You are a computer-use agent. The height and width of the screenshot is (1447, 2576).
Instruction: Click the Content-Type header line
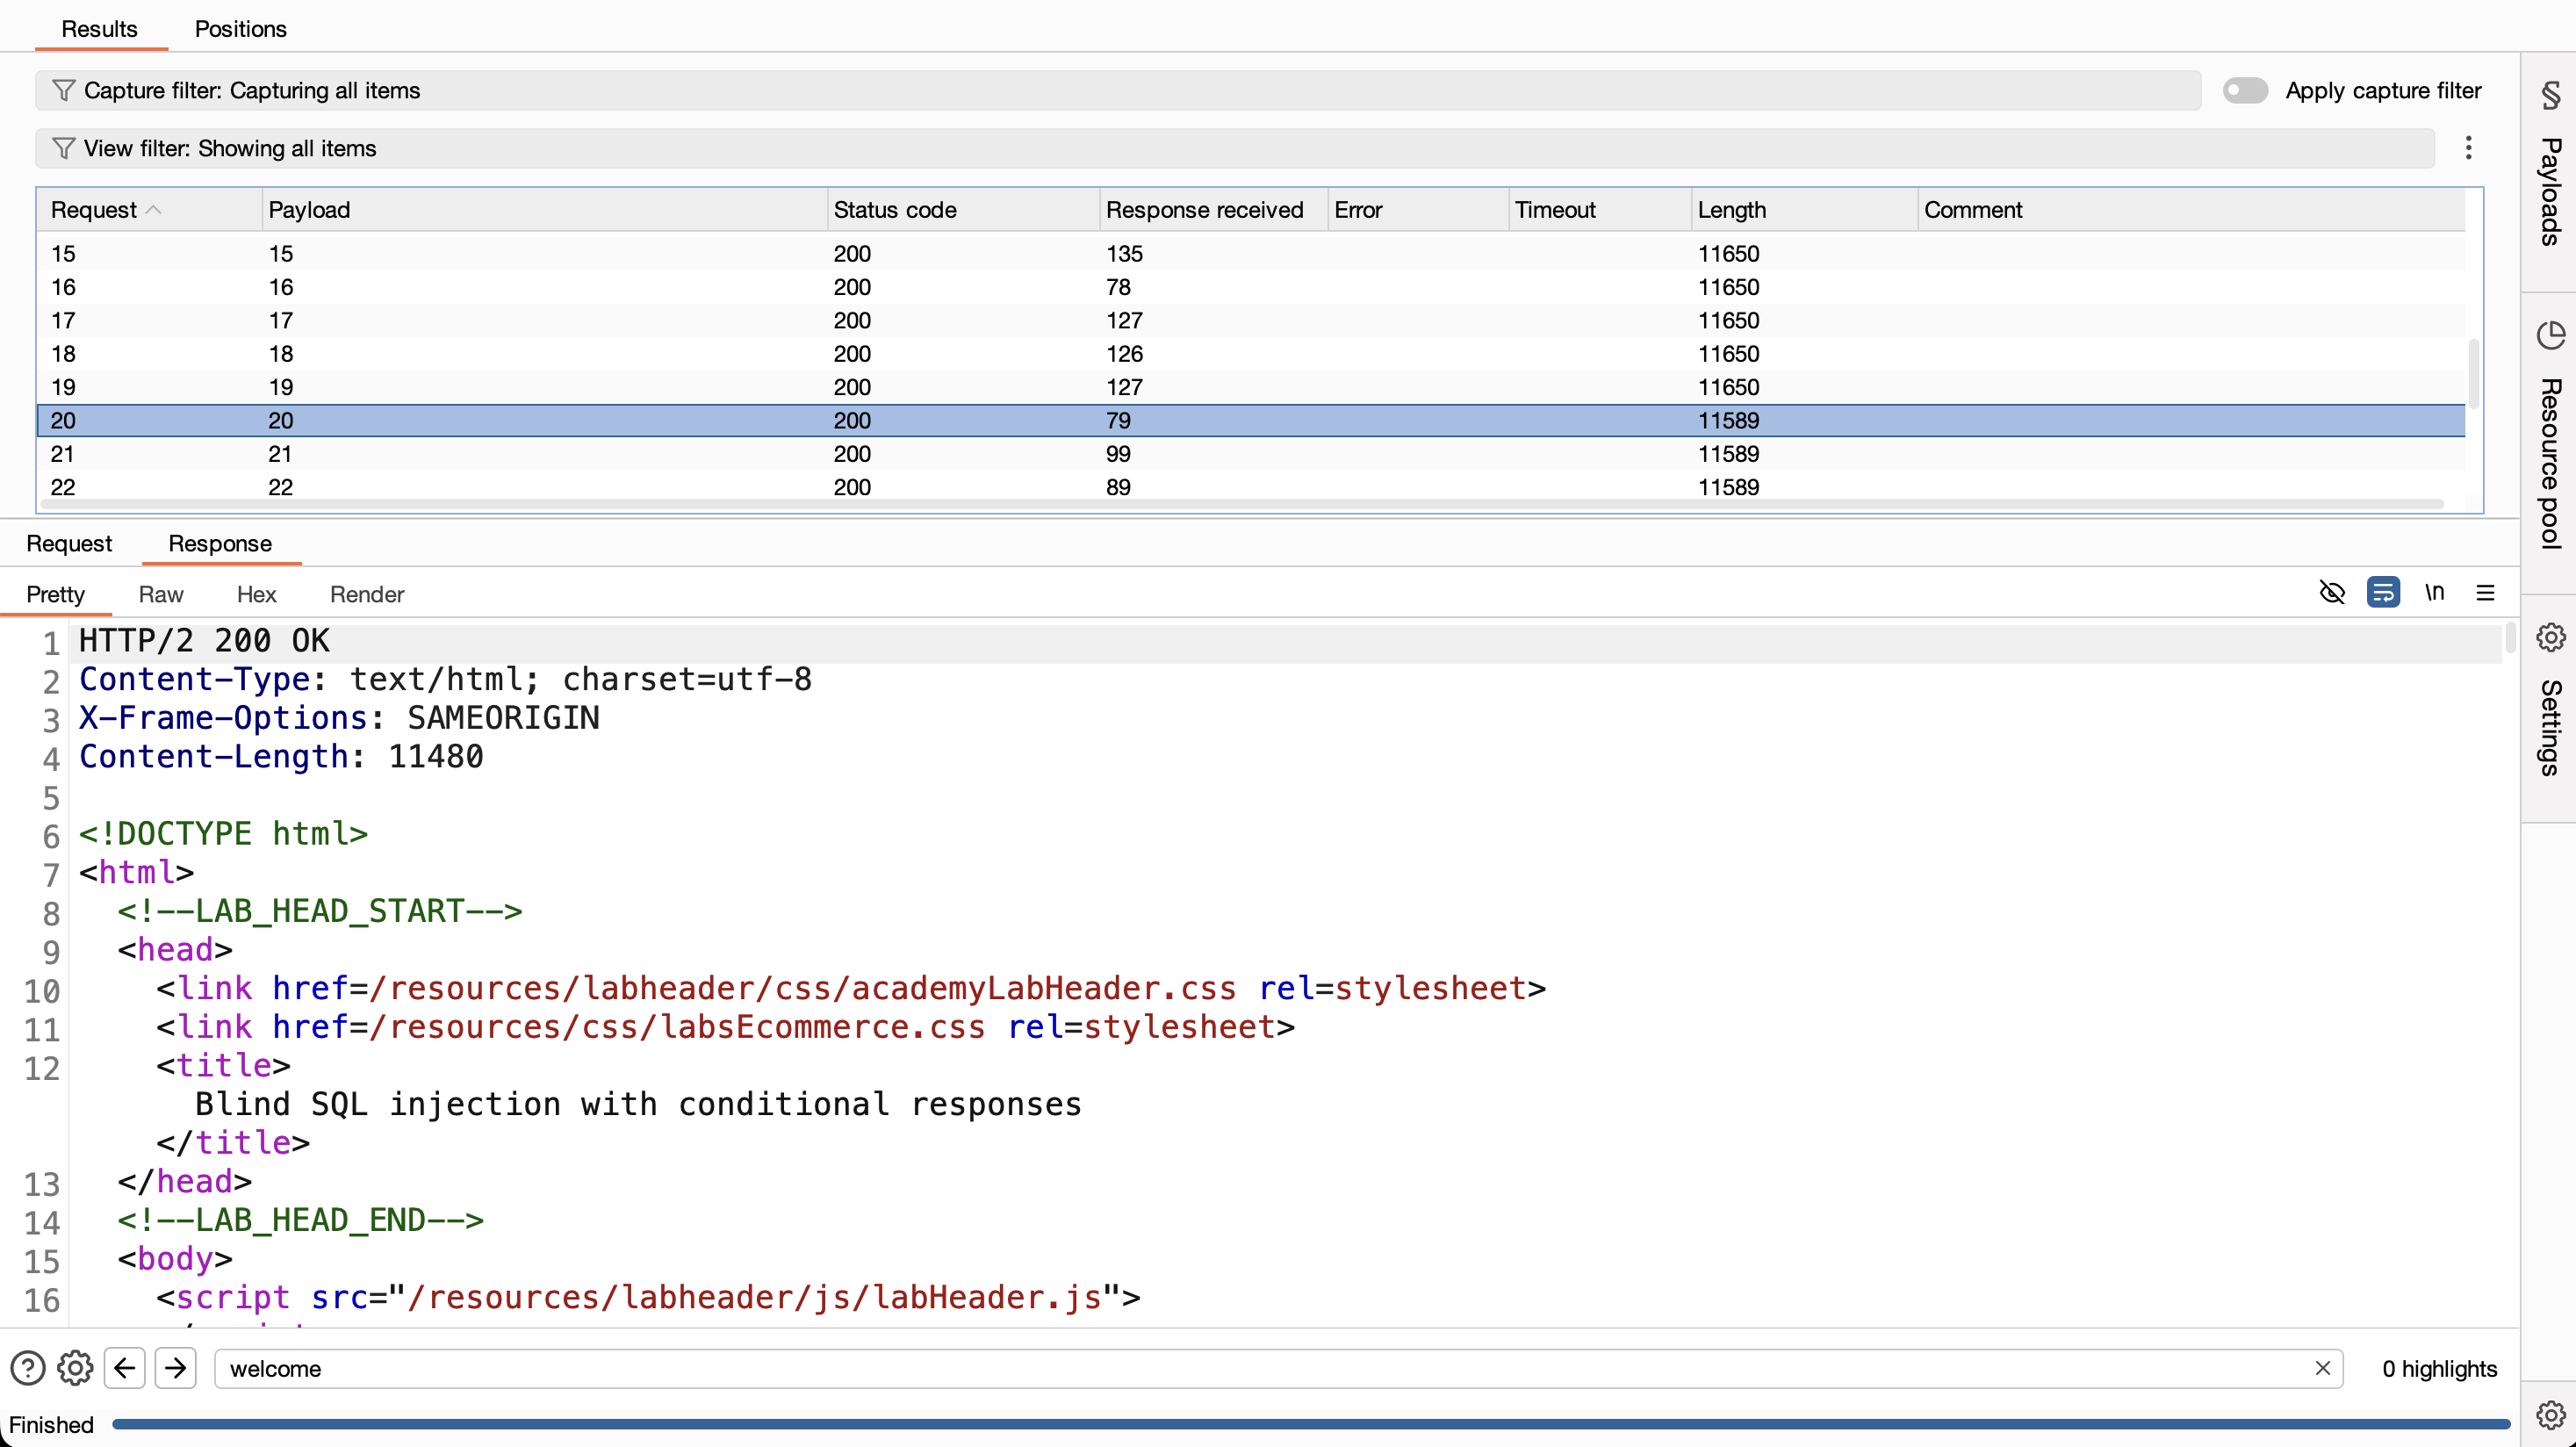pyautogui.click(x=445, y=680)
